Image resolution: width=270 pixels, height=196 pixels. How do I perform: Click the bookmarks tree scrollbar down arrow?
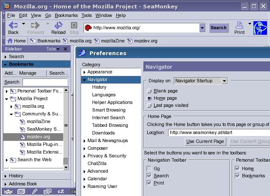[66, 168]
